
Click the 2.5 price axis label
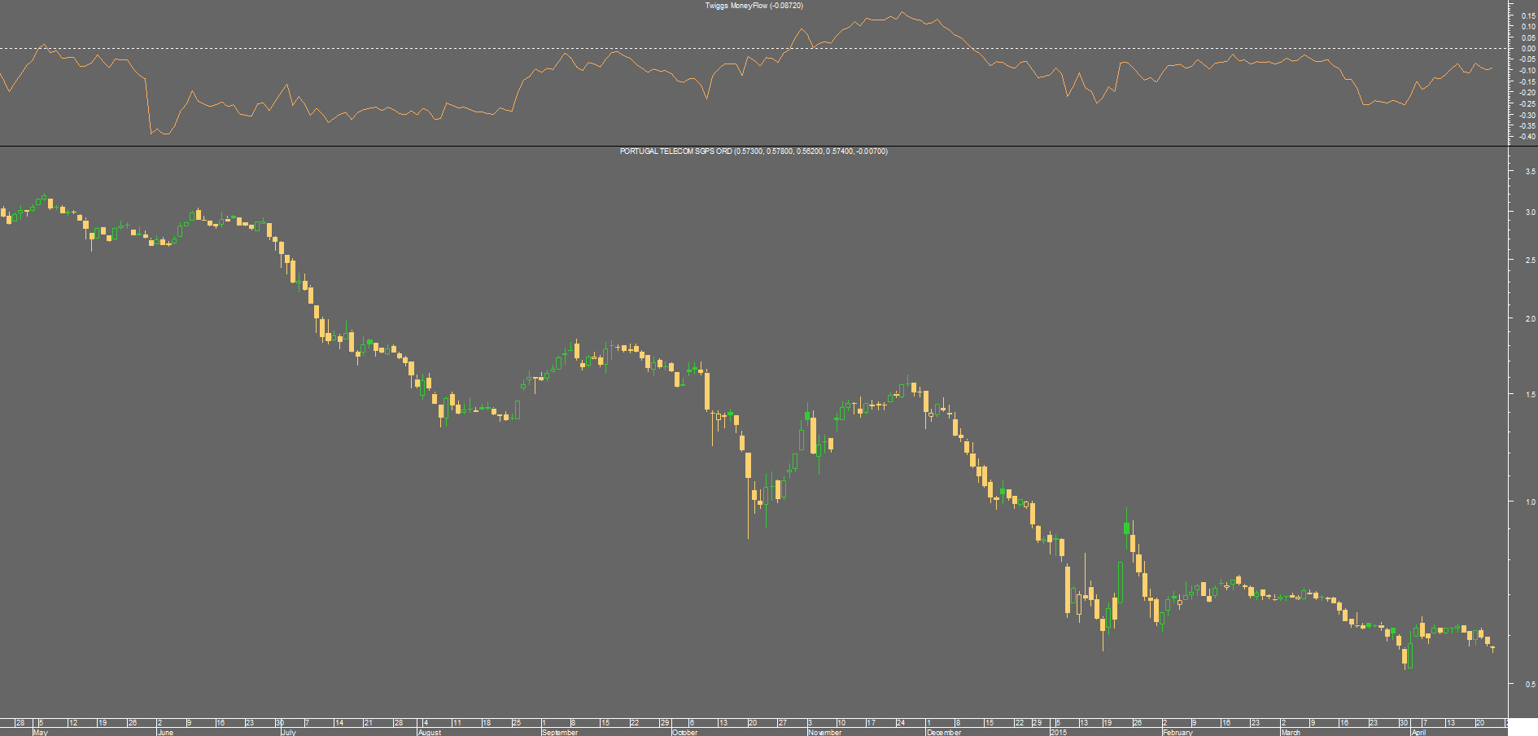click(x=1531, y=260)
